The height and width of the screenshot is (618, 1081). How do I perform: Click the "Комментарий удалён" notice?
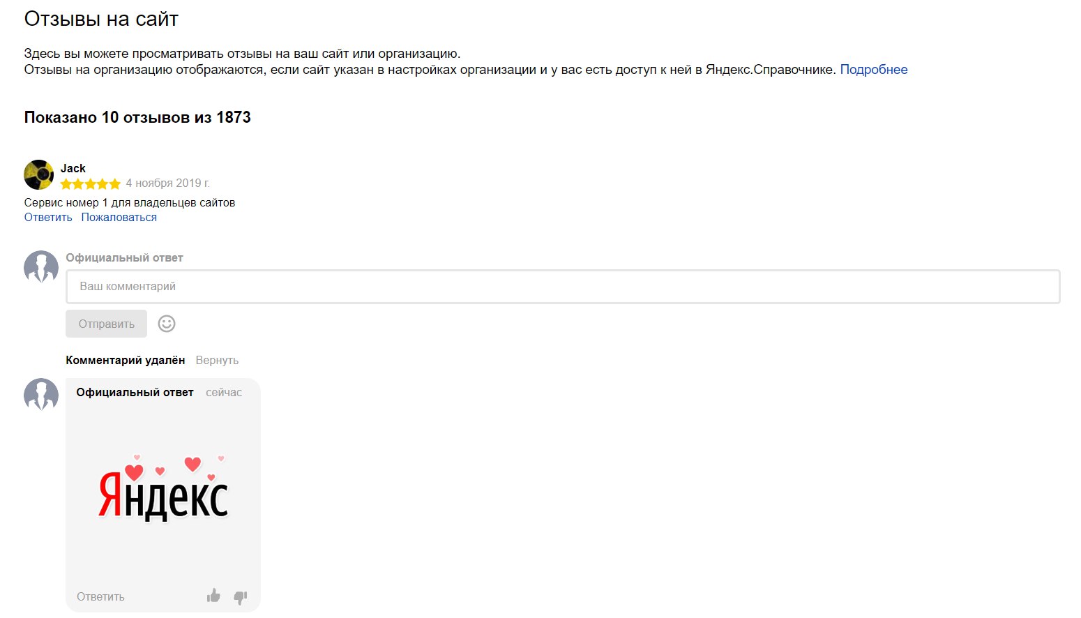coord(126,361)
